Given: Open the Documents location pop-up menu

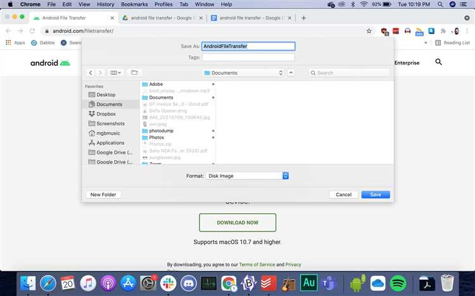Looking at the screenshot, I should [x=244, y=73].
